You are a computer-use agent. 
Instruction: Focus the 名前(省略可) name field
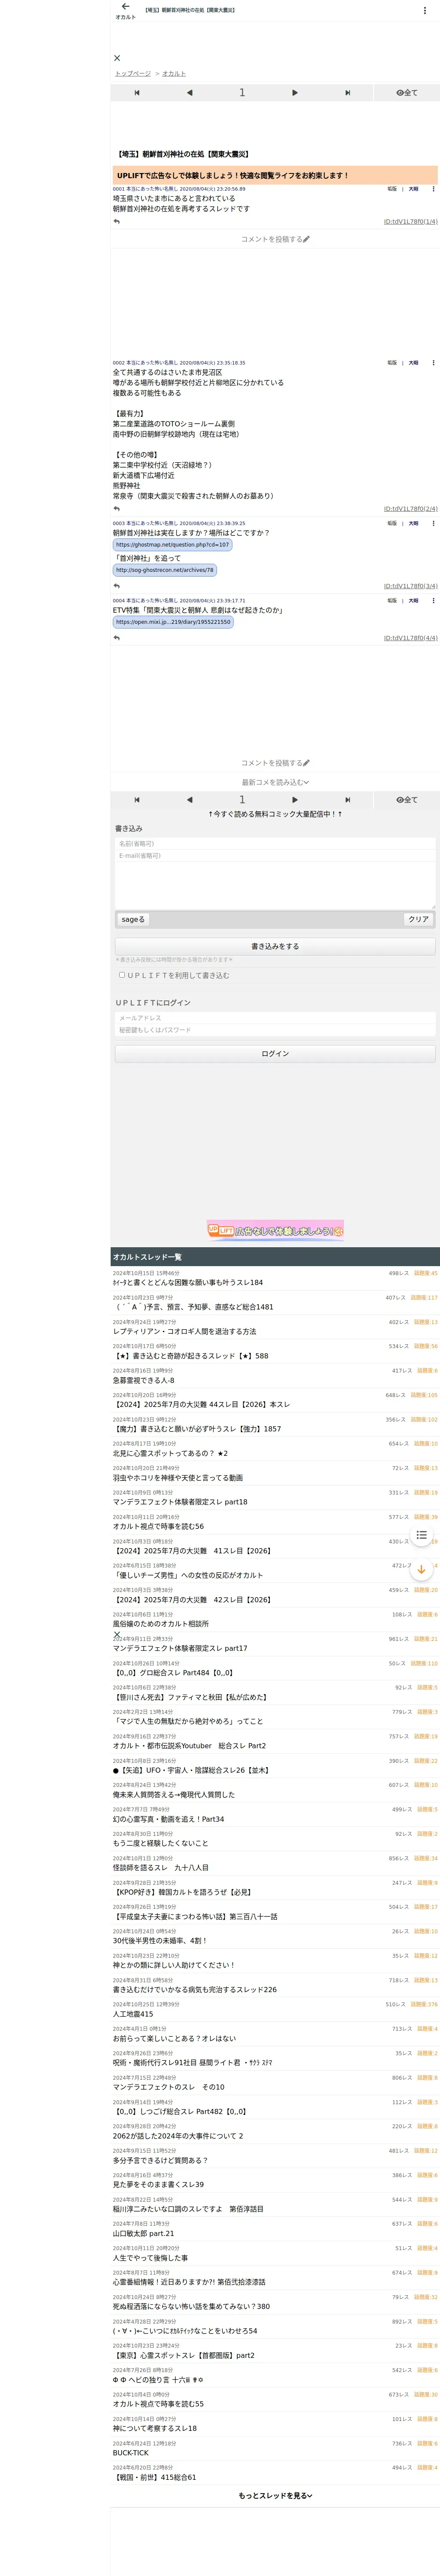point(275,844)
